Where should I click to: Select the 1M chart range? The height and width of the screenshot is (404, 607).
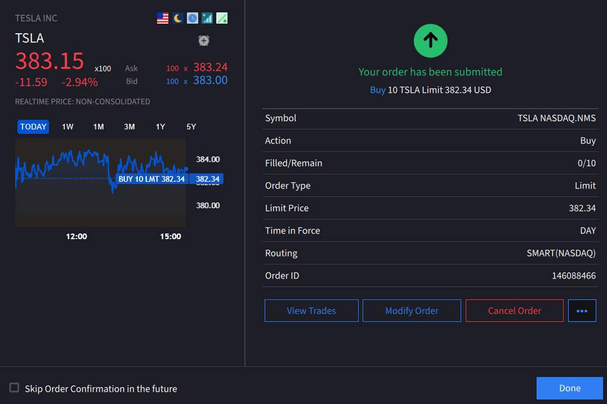(x=98, y=127)
